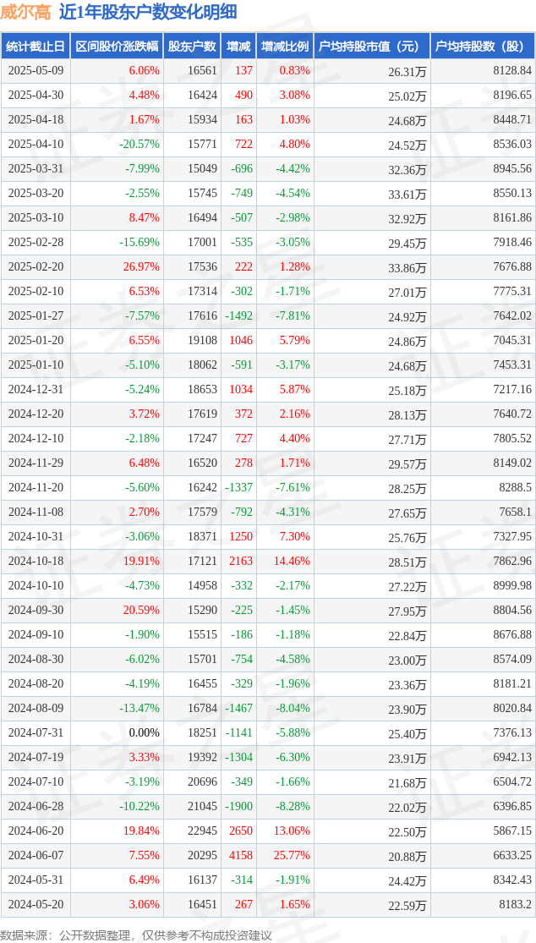
Task: Click the 区间股价涨跌幅 column header
Action: coord(117,46)
